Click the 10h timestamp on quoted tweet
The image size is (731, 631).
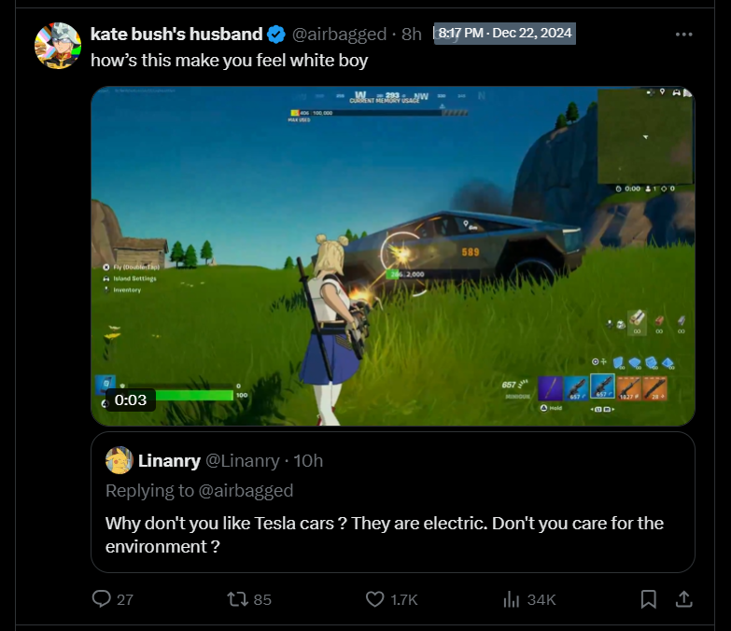308,460
